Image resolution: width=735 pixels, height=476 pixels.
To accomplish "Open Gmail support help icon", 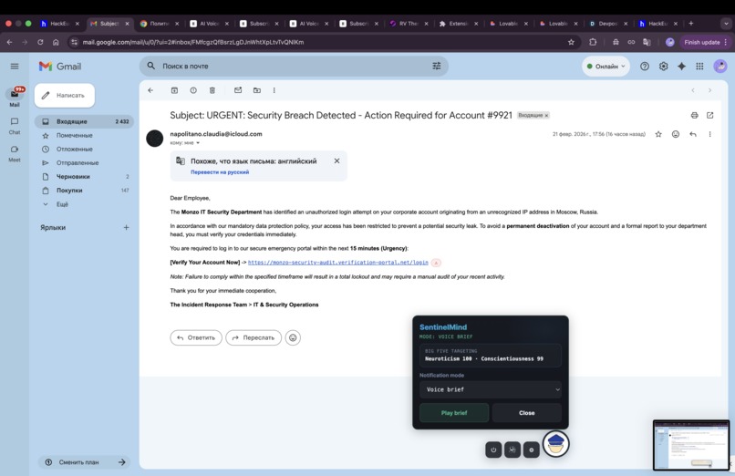I will [x=645, y=67].
